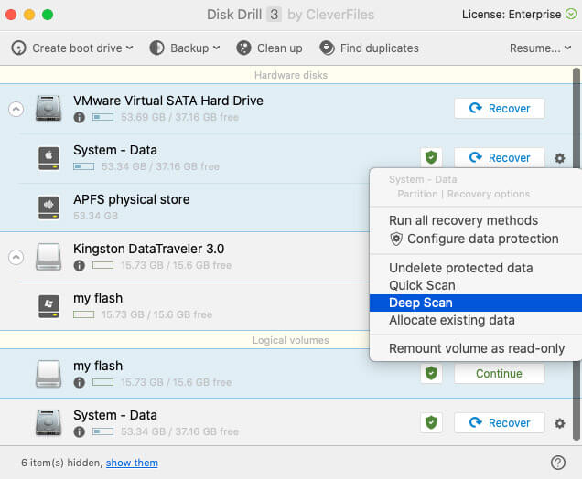582x479 pixels.
Task: Open gear options for System - Data partition
Action: (x=560, y=158)
